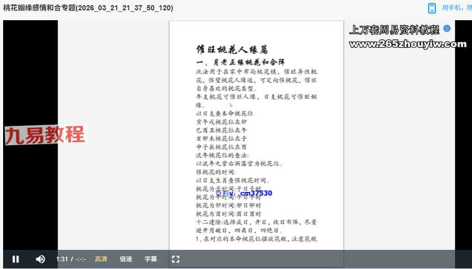Open the 倍速 playback speed menu
Image resolution: width=472 pixels, height=269 pixels.
[126, 259]
